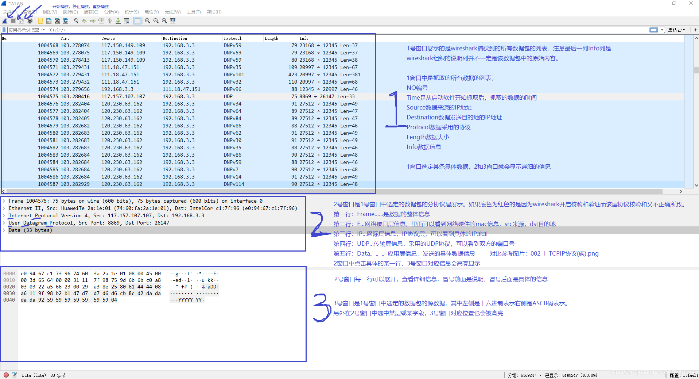Open the 工具(T) menu
699x379 pixels.
click(x=194, y=12)
